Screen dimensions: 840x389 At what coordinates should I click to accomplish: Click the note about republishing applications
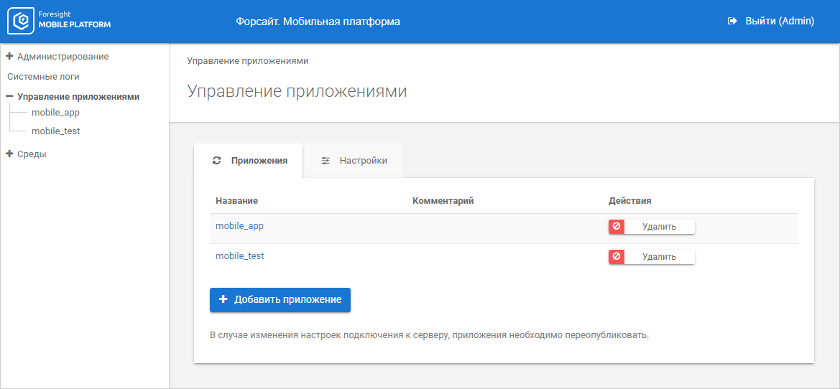pos(429,336)
